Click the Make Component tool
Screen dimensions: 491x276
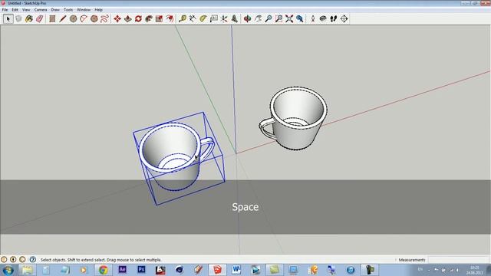coord(18,18)
